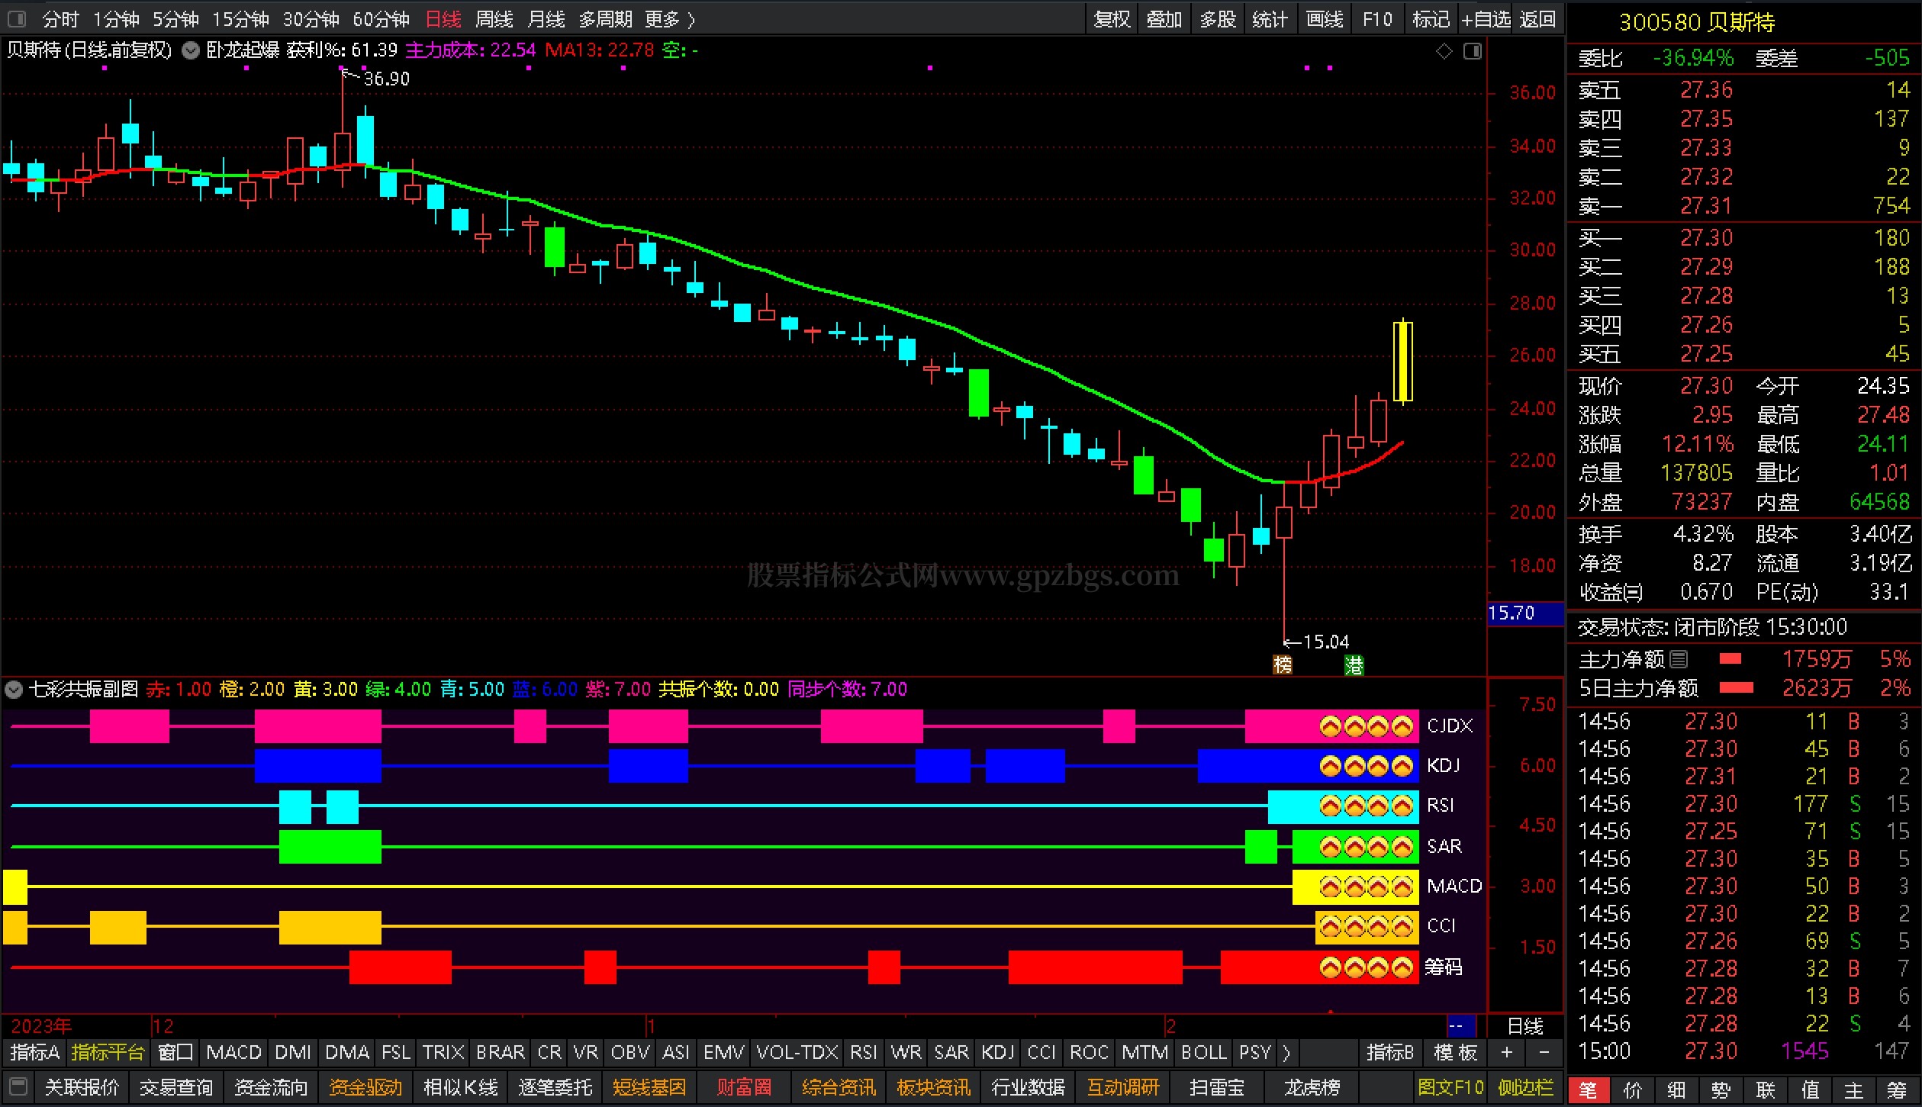Click the minus zoom button next to 模板
This screenshot has height=1107, width=1922.
click(1544, 1053)
